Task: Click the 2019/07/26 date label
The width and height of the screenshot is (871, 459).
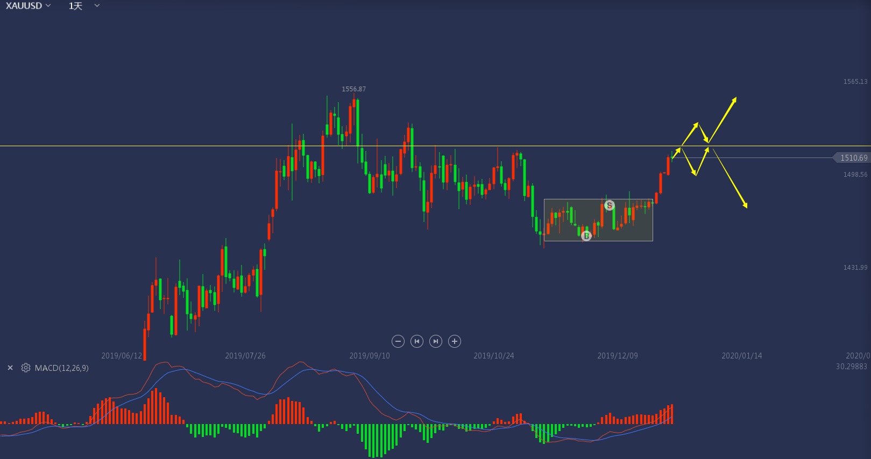Action: (x=245, y=356)
